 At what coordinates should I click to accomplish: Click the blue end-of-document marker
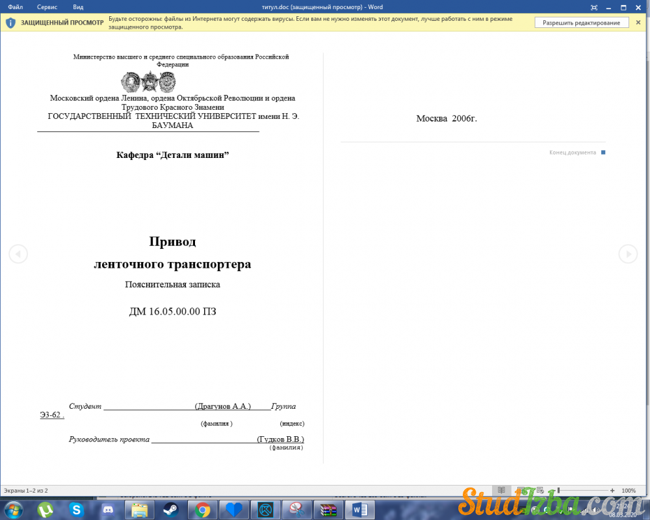[603, 153]
